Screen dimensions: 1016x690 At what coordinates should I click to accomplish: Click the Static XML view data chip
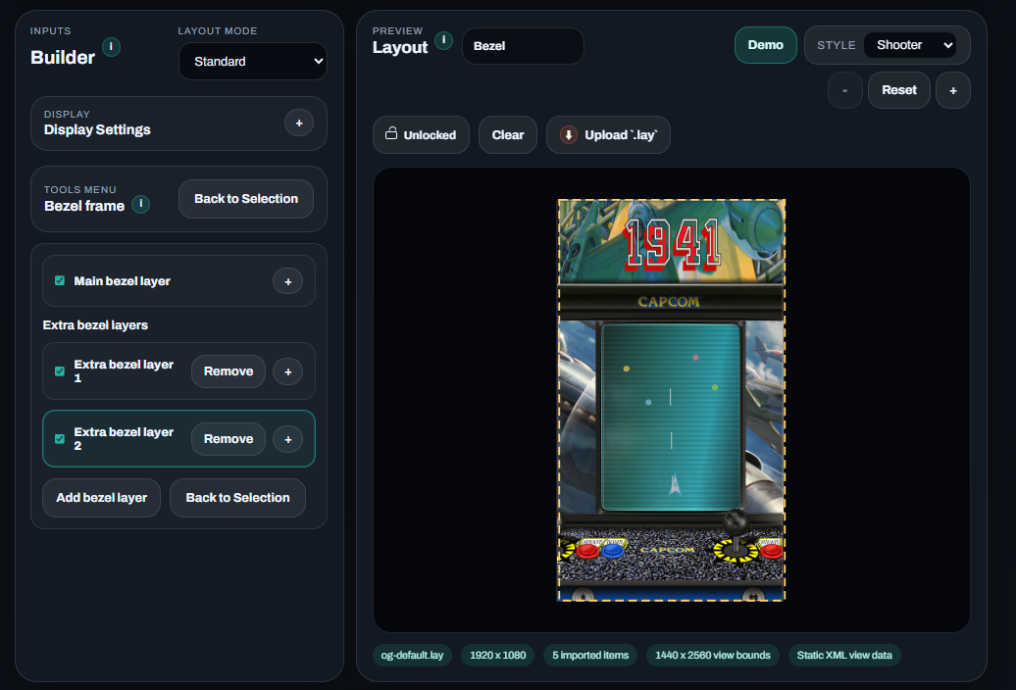point(844,655)
